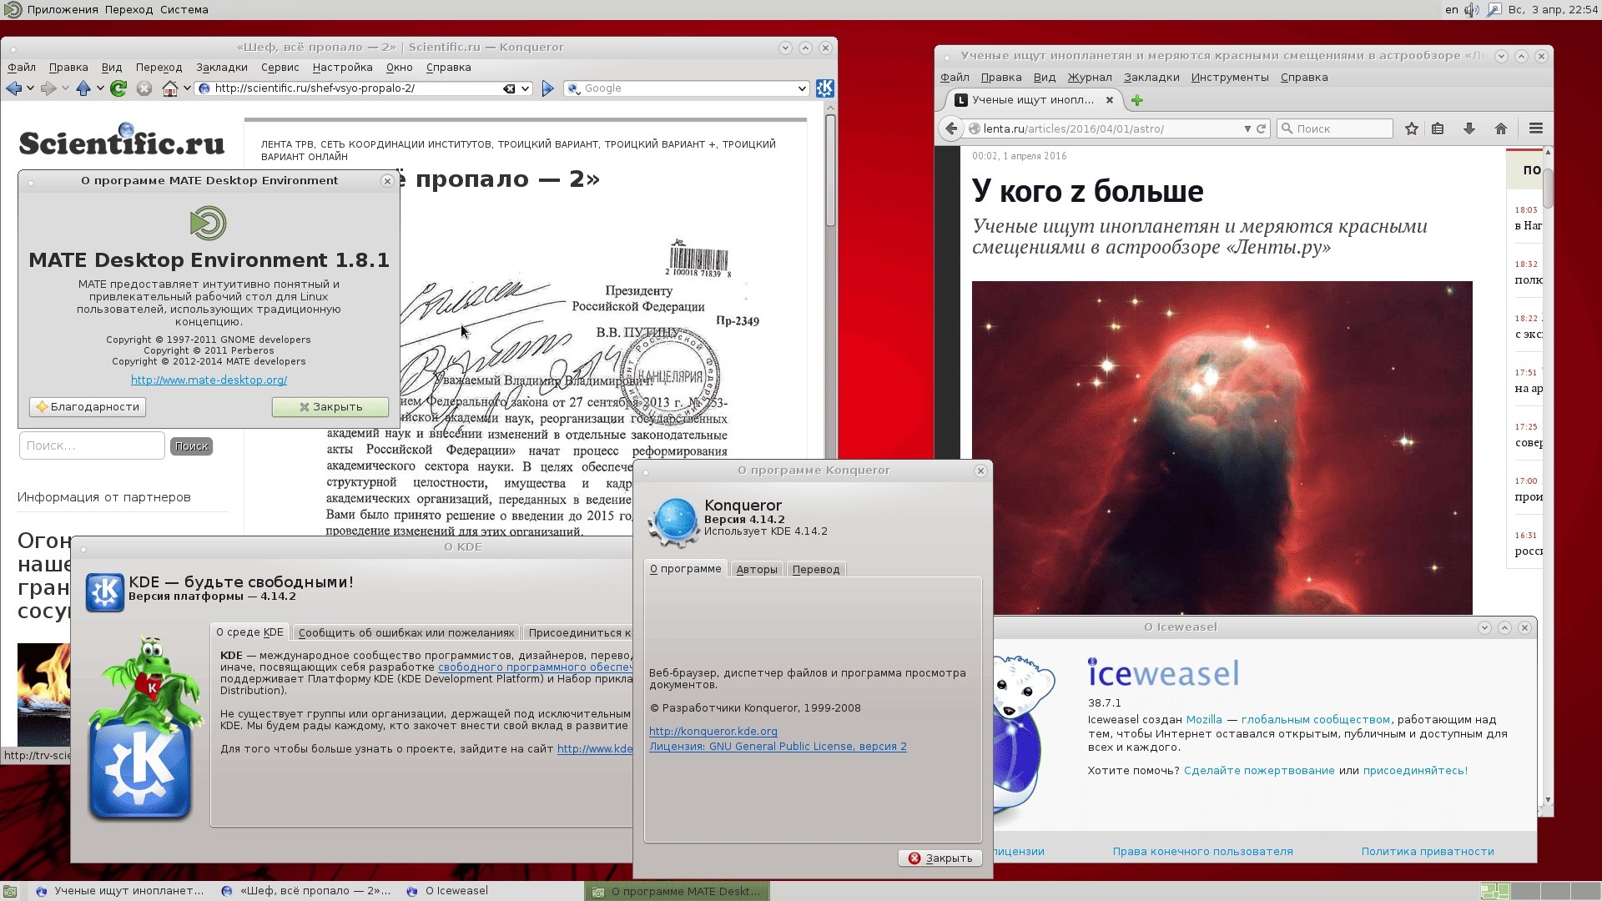
Task: Switch to Перевод tab in Konqueror dialog
Action: point(816,570)
